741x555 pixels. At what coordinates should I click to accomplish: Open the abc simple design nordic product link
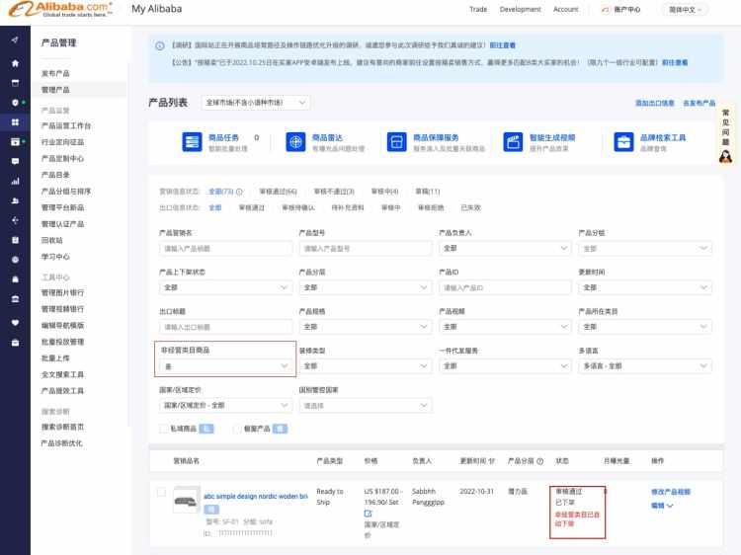(256, 496)
